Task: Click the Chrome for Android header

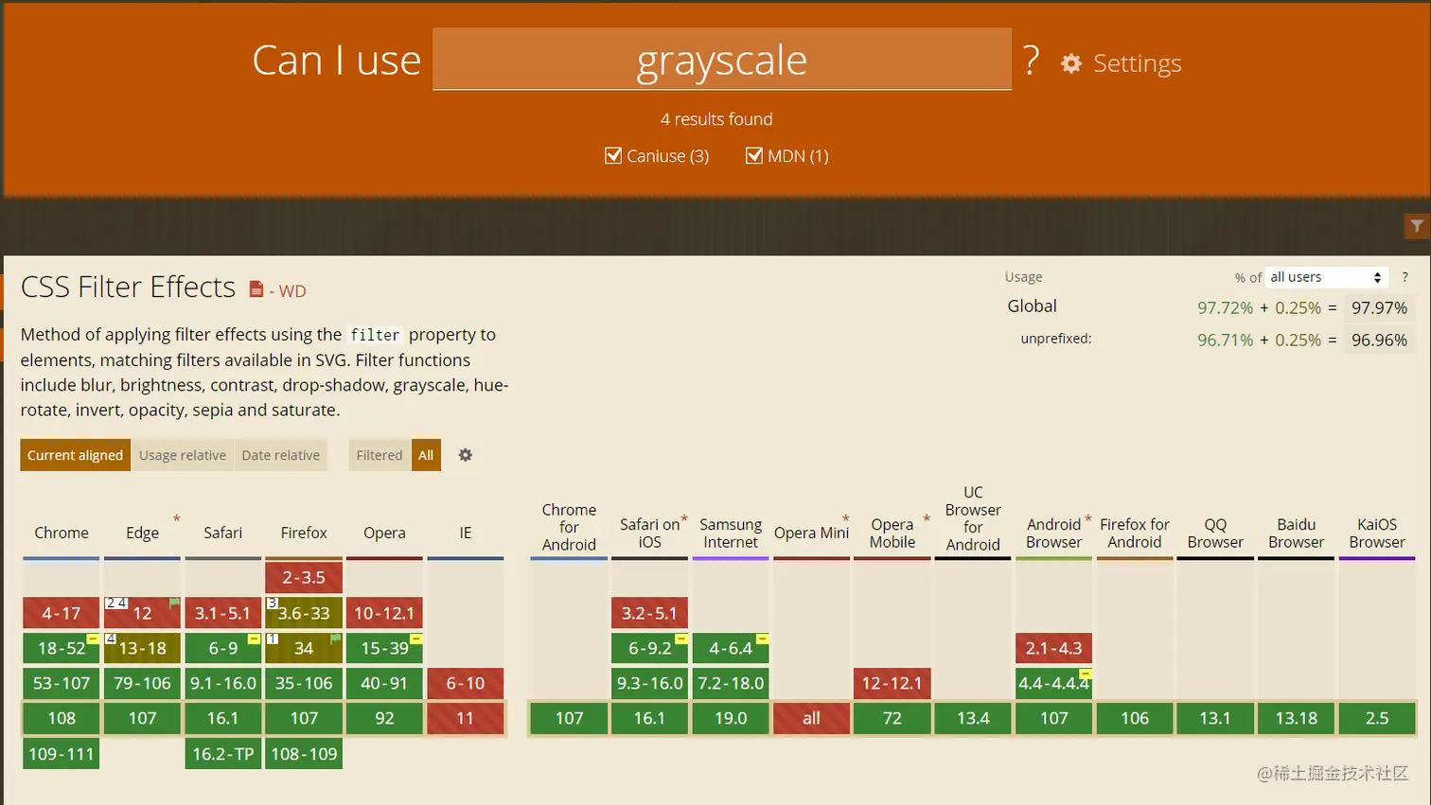Action: pyautogui.click(x=569, y=527)
